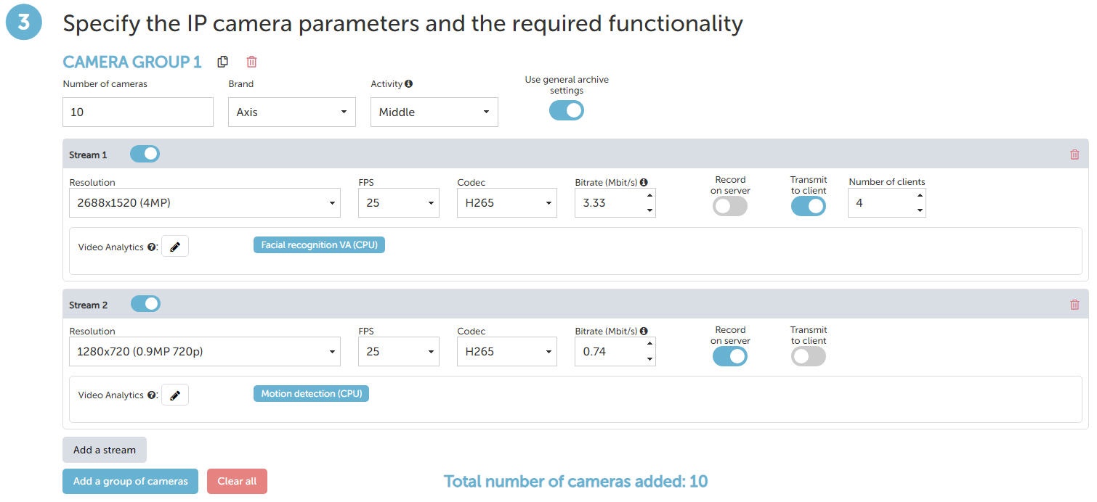
Task: Edit Stream 1 video analytics pencil icon
Action: [174, 247]
